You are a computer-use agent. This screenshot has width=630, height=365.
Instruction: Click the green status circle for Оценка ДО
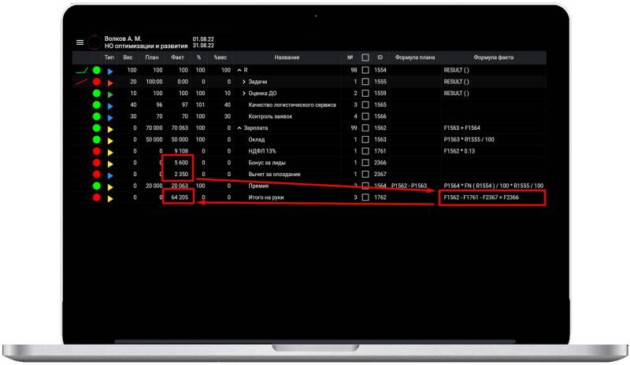[97, 94]
